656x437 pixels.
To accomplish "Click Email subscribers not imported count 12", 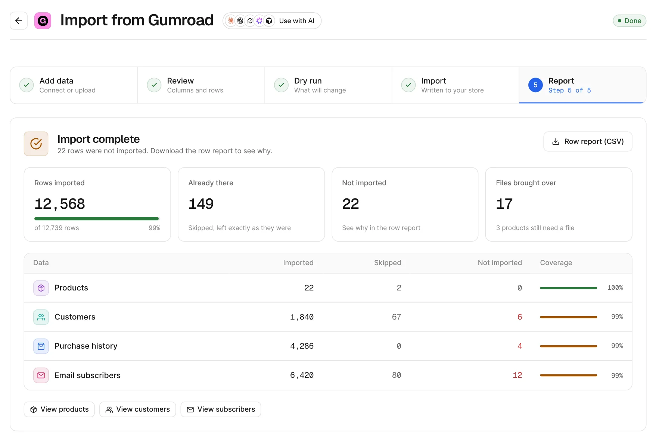I will pyautogui.click(x=517, y=375).
